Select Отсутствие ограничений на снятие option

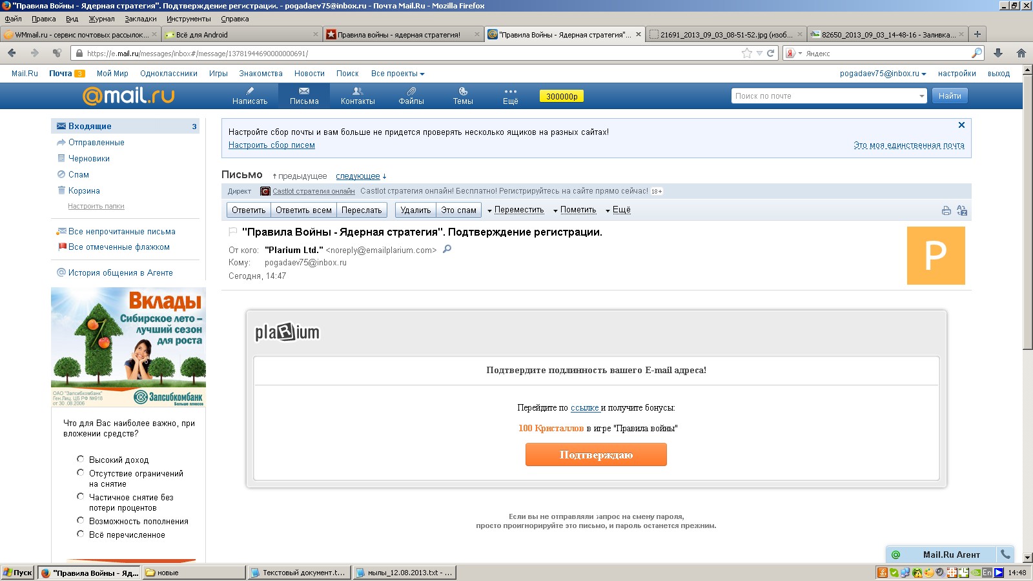[80, 473]
